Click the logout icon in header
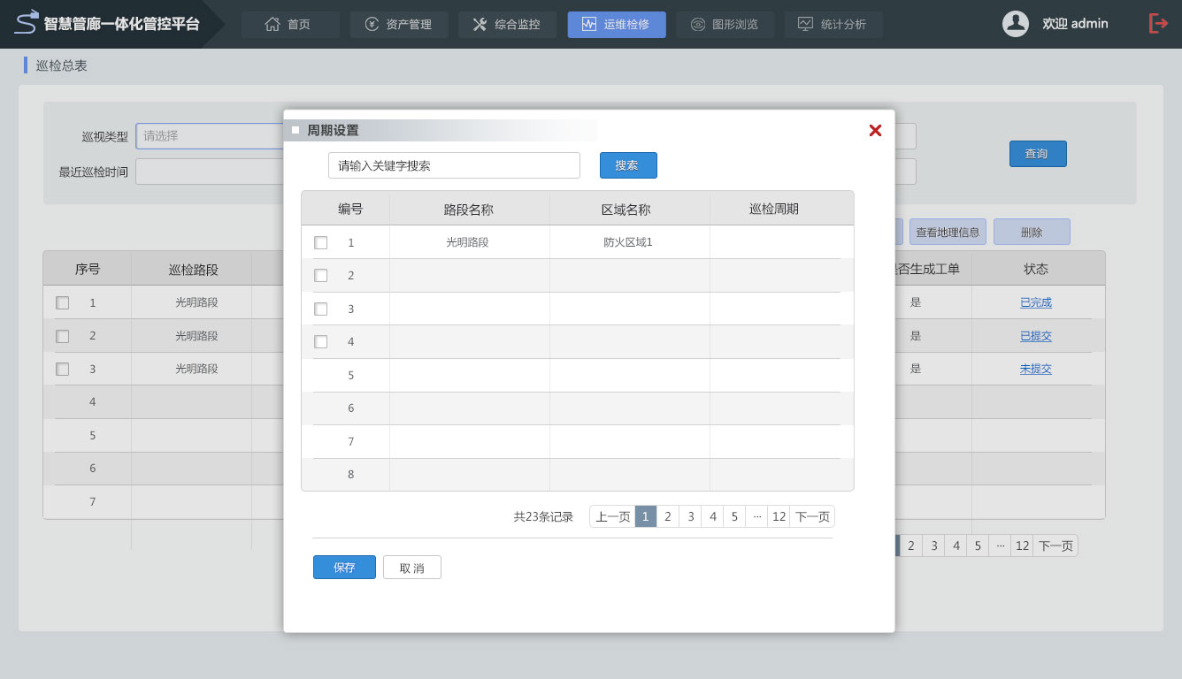Image resolution: width=1182 pixels, height=679 pixels. coord(1157,24)
